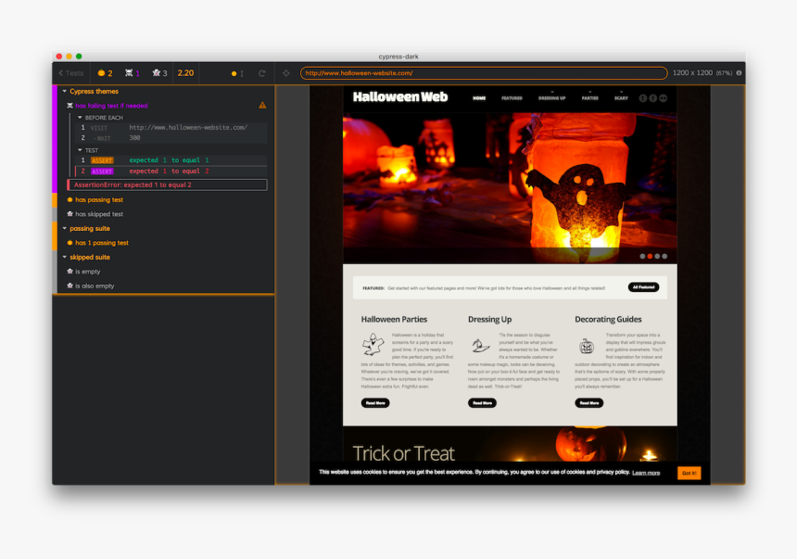The height and width of the screenshot is (559, 797).
Task: Click the selector playground crosshair icon
Action: [x=285, y=73]
